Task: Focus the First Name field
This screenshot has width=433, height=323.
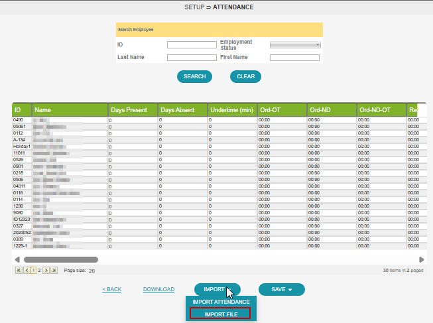Action: click(x=294, y=58)
